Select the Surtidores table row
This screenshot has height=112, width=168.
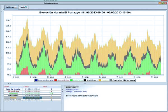[32, 95]
